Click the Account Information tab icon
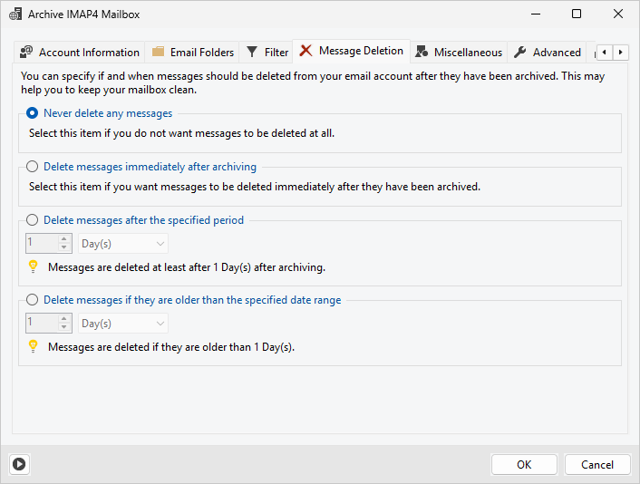This screenshot has width=640, height=484. pyautogui.click(x=27, y=53)
